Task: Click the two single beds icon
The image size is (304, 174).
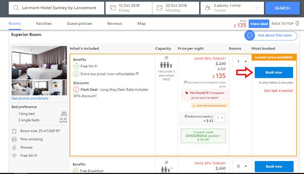Action: [63, 120]
